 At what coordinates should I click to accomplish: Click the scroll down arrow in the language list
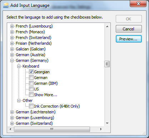click(x=107, y=123)
